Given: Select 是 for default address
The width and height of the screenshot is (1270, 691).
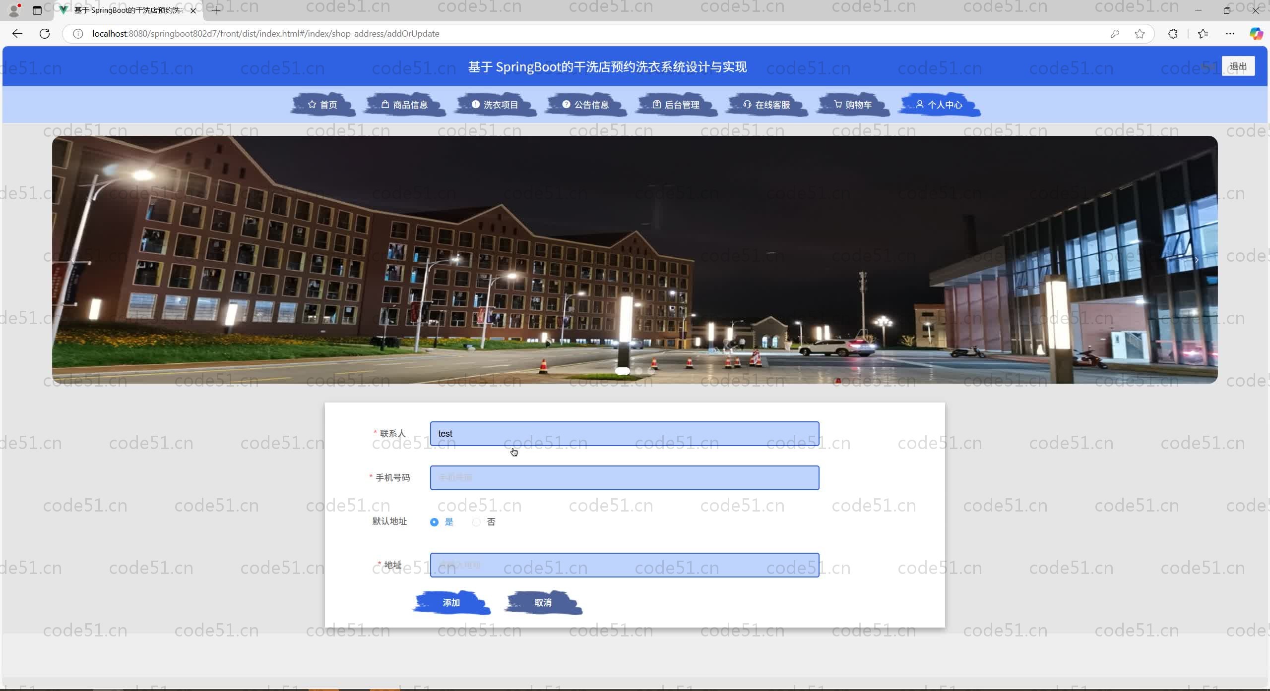Looking at the screenshot, I should [x=435, y=522].
